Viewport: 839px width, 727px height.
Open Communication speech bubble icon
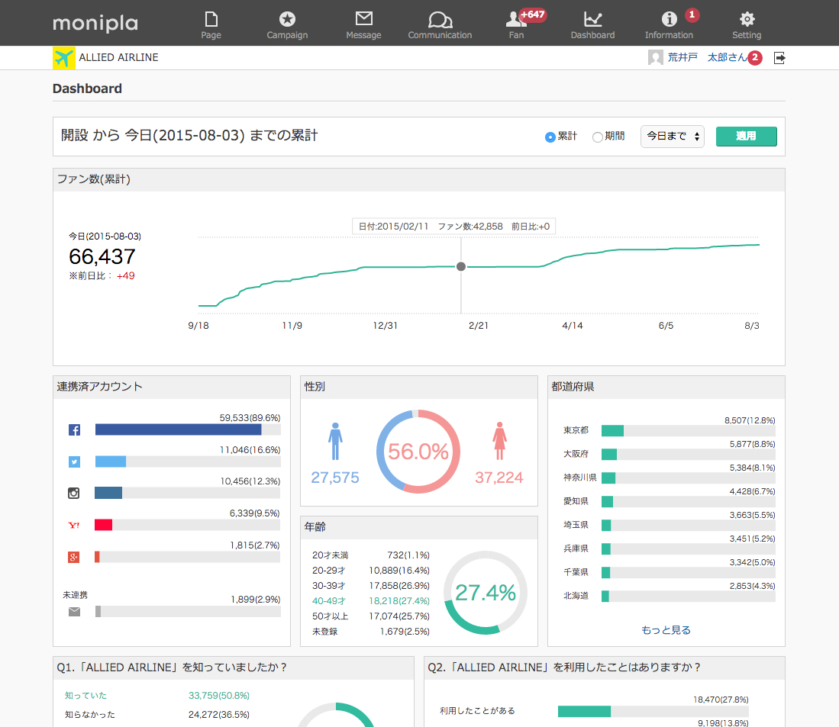point(440,19)
